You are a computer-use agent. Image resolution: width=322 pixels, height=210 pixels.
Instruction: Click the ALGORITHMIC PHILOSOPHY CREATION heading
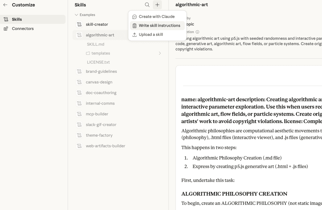(234, 194)
